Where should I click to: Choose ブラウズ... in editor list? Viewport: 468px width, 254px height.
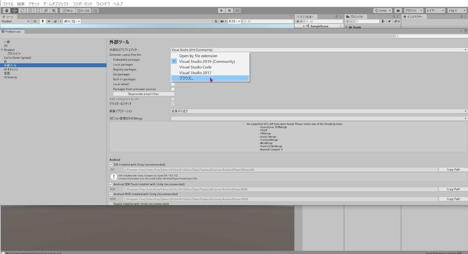point(210,78)
